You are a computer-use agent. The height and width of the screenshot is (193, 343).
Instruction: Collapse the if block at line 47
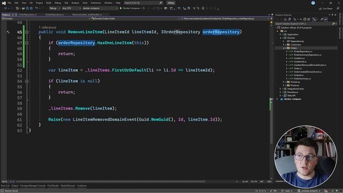click(27, 43)
